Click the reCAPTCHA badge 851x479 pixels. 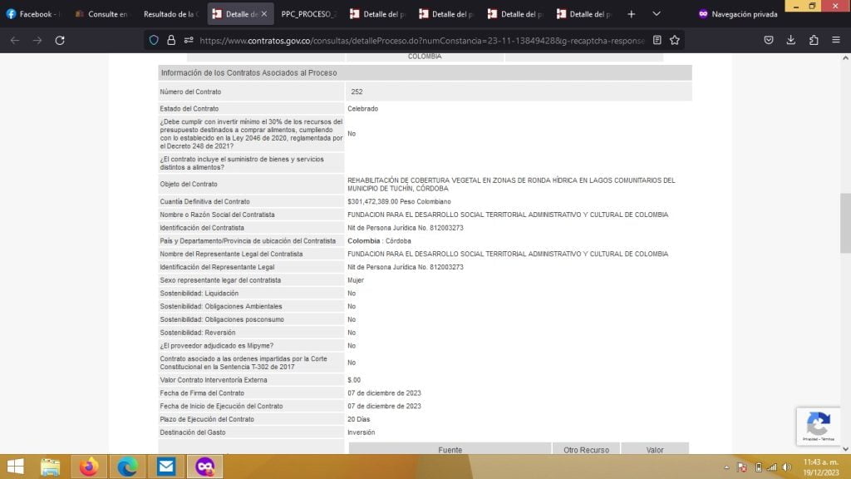[x=818, y=427]
